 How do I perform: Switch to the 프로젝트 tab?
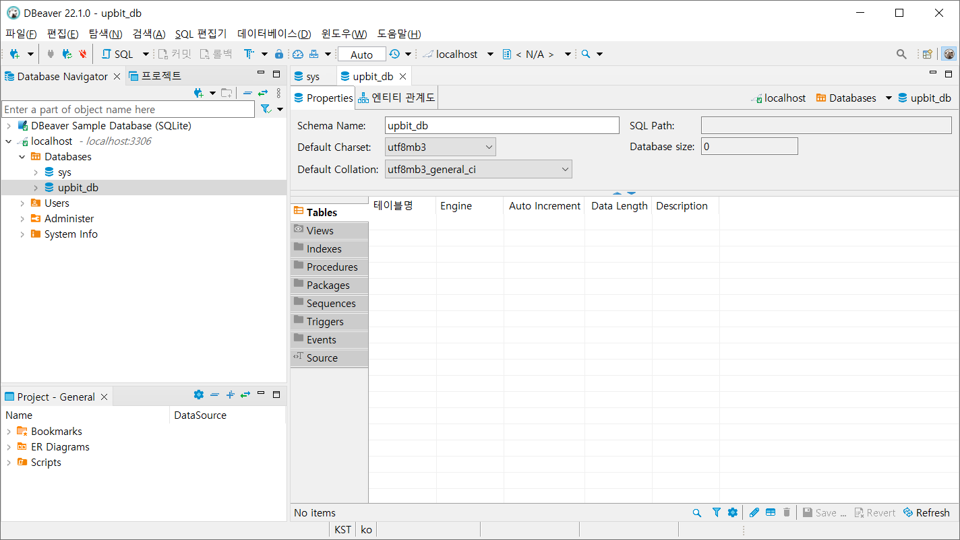(x=155, y=76)
